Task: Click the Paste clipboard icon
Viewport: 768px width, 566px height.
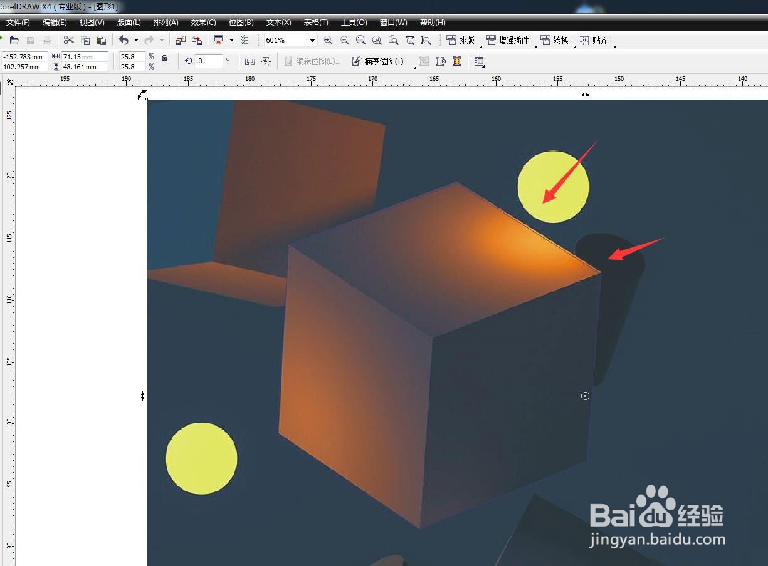Action: click(x=101, y=40)
